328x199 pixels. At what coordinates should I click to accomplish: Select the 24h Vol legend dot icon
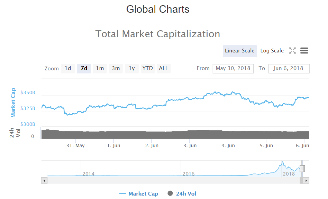coord(170,193)
